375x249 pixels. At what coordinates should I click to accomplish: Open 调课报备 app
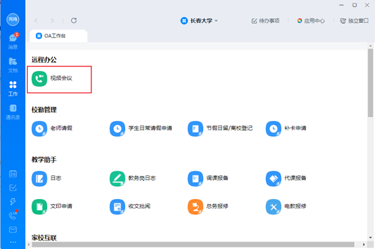(208, 179)
